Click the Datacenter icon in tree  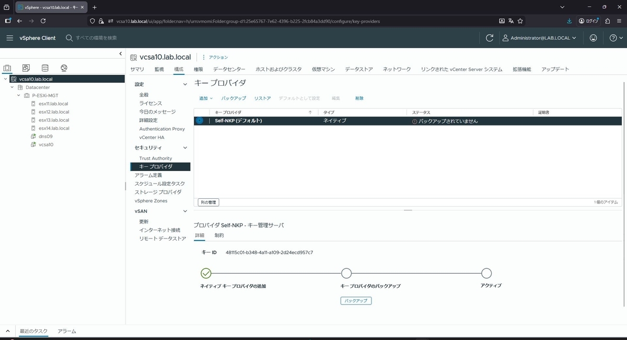click(x=20, y=87)
